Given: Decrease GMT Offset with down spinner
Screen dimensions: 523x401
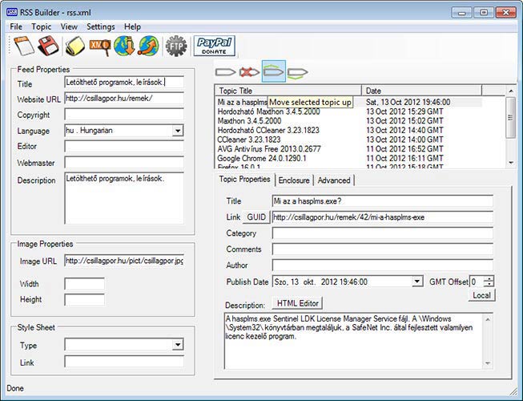Looking at the screenshot, I should [x=489, y=284].
